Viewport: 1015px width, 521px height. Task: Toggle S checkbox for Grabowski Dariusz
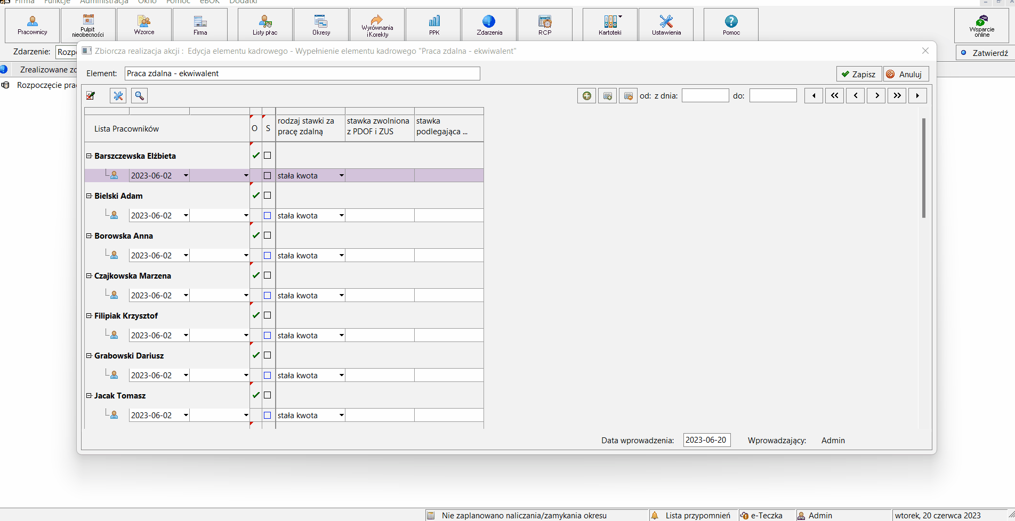pos(268,355)
